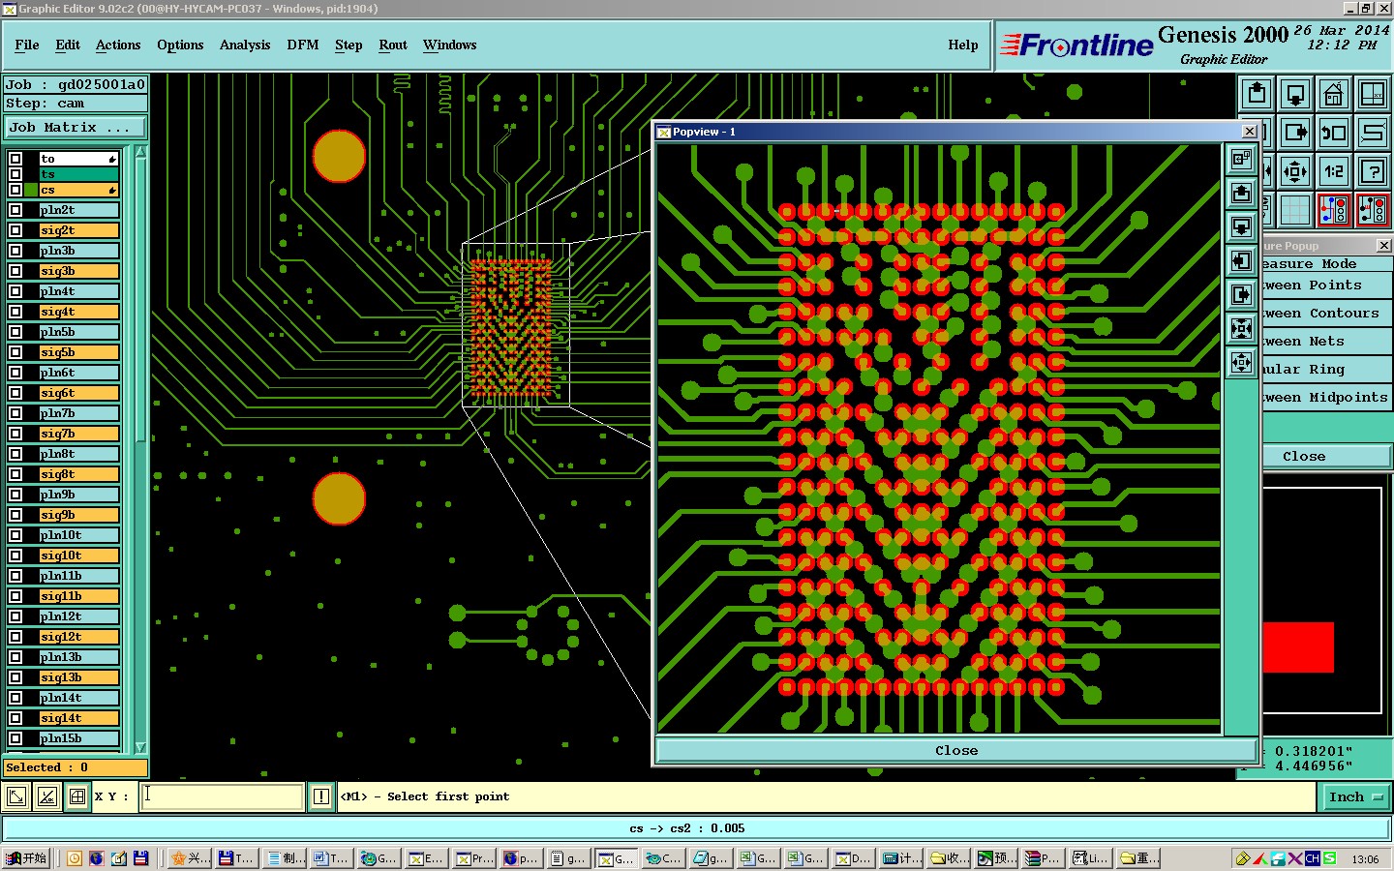Click Popview's outward arrows pan icon
The image size is (1394, 871).
[1241, 363]
